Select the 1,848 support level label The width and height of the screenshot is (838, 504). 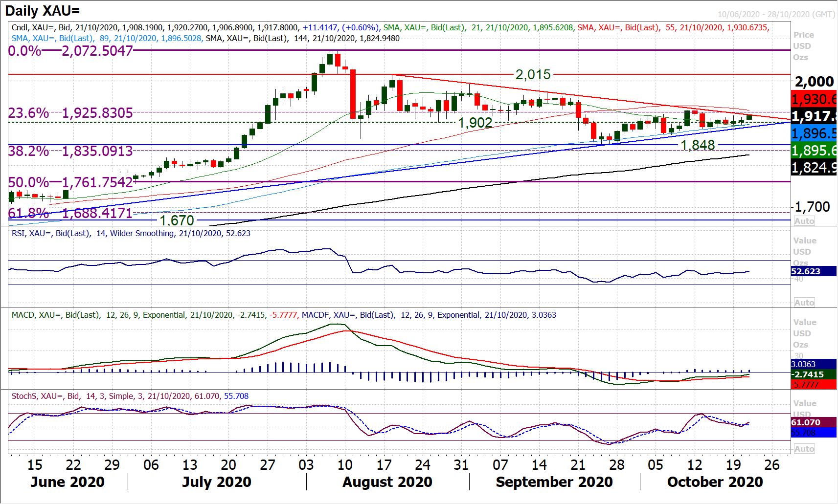pyautogui.click(x=698, y=145)
